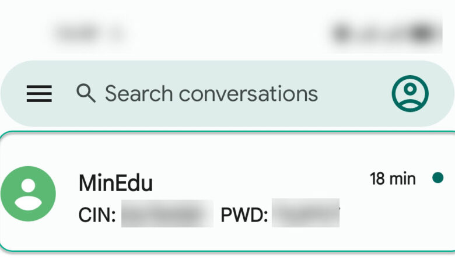Focus the Search conversations field
This screenshot has width=455, height=274.
point(210,93)
